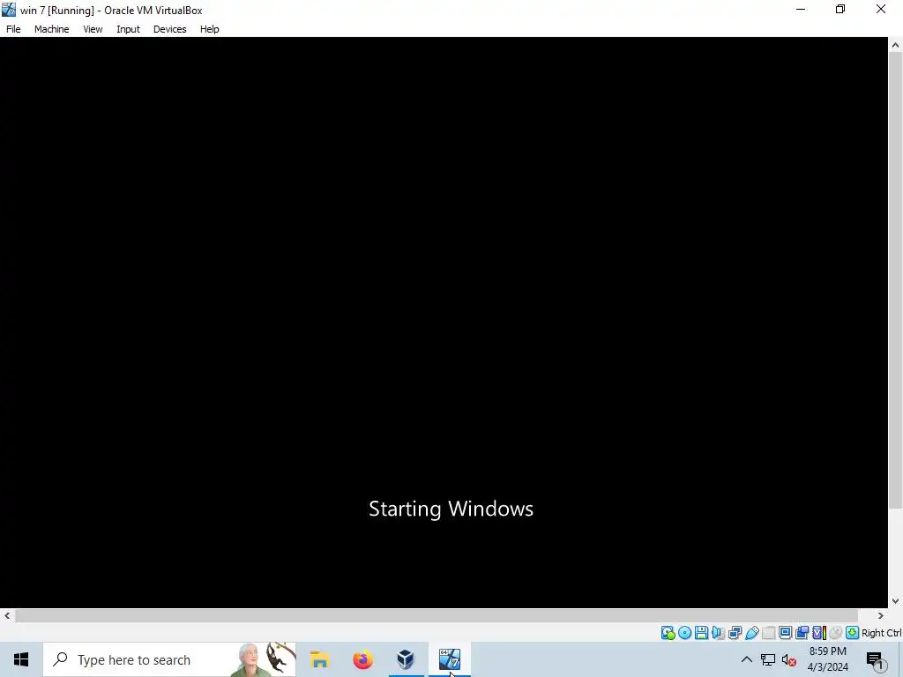Click the hard disk activity indicator
This screenshot has height=677, width=903.
coord(668,633)
